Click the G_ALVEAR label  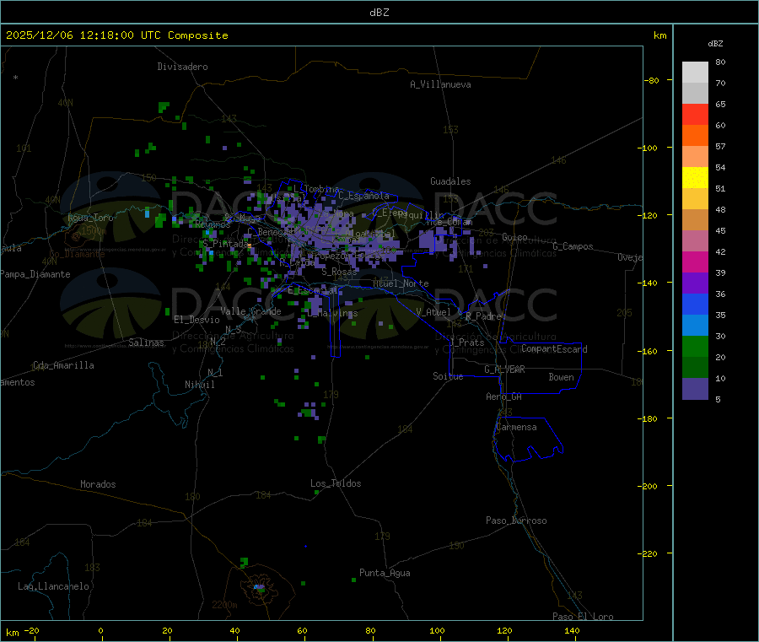click(x=504, y=370)
